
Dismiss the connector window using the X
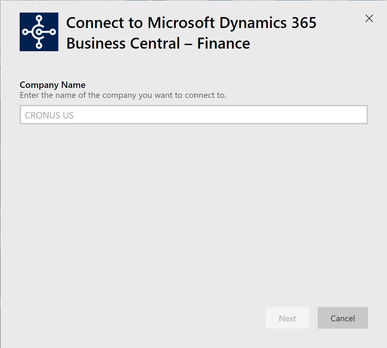[x=369, y=19]
